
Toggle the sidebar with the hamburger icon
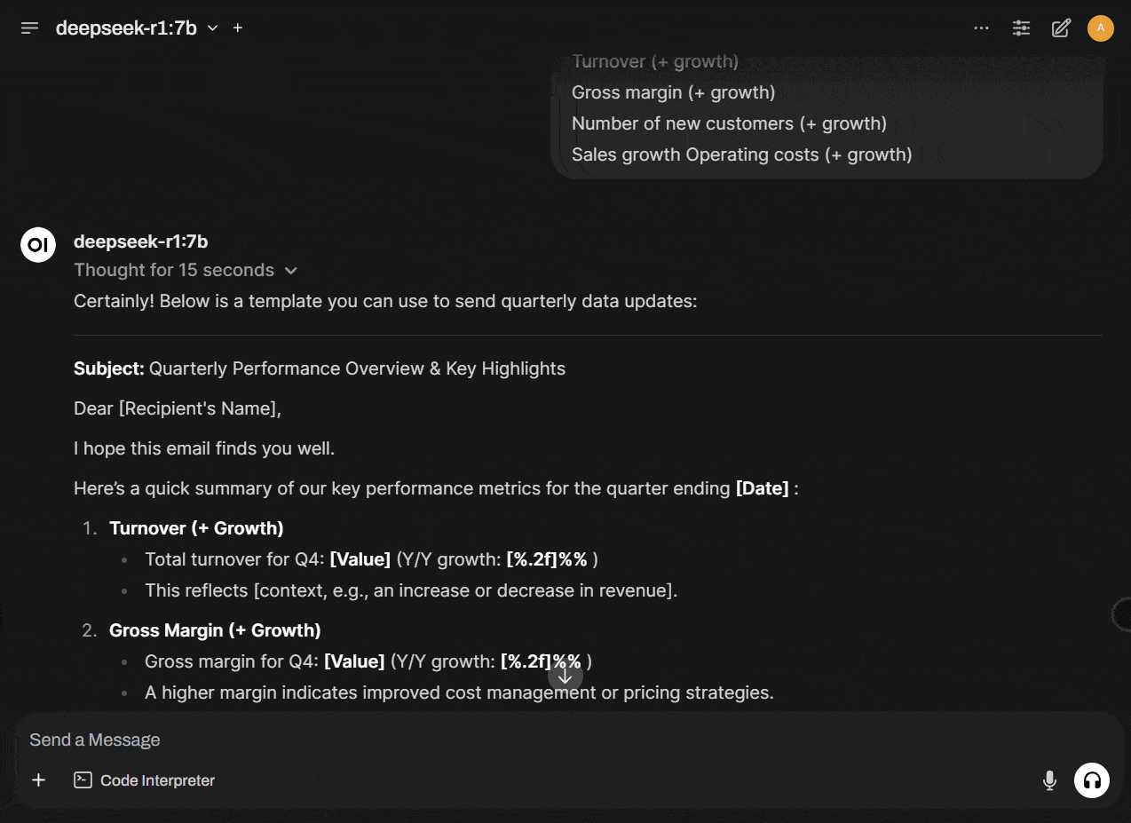click(29, 28)
